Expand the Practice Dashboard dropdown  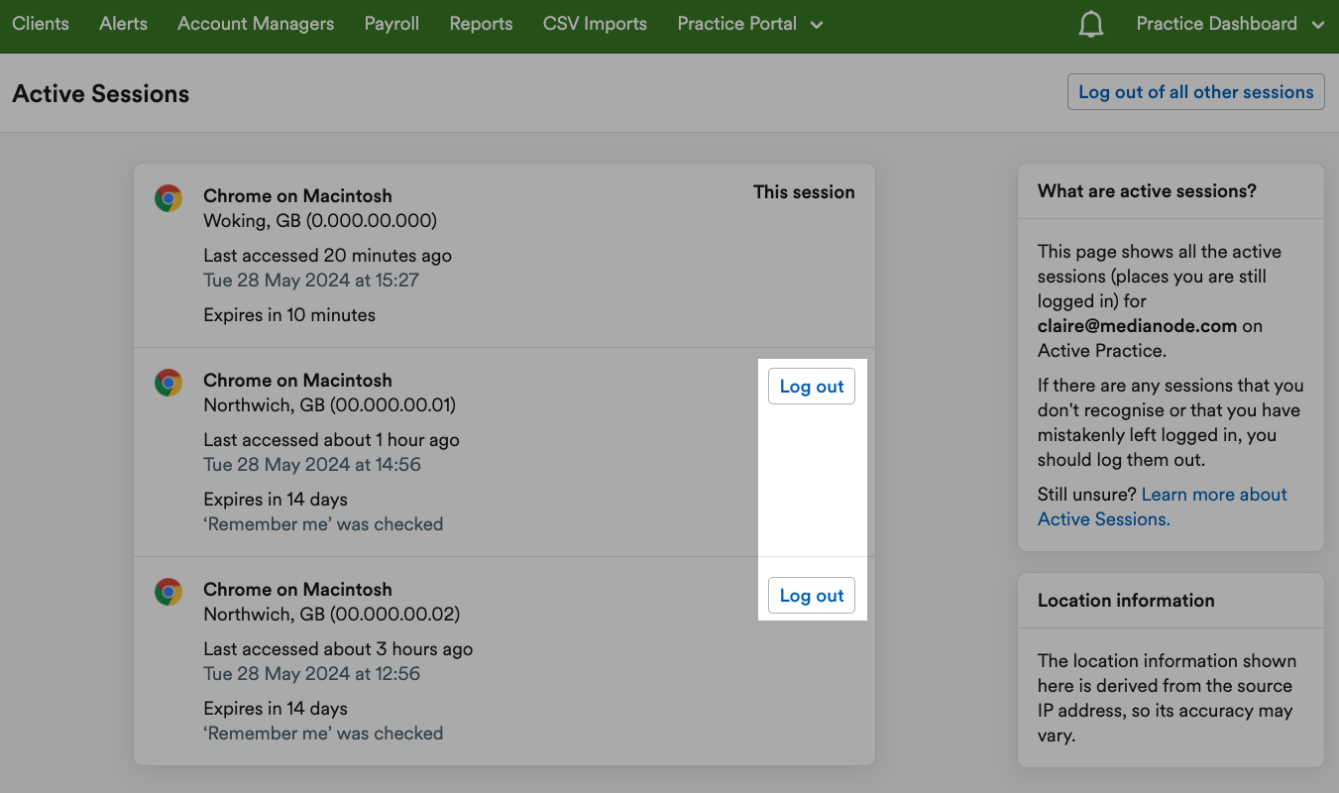1230,24
